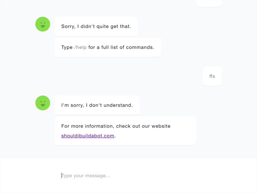
Task: Click the message composer bar at the bottom
Action: tap(128, 175)
